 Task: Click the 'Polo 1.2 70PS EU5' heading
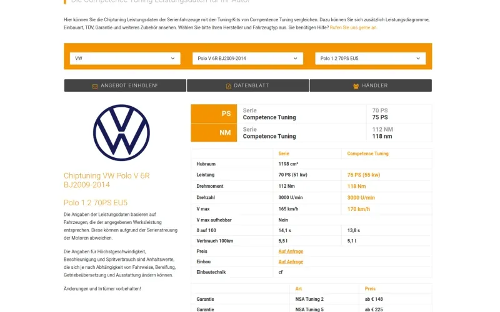point(96,203)
